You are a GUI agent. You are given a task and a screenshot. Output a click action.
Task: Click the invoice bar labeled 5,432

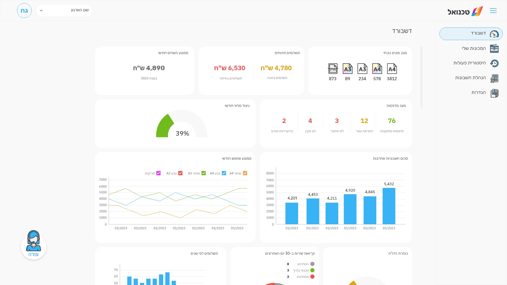tap(389, 206)
